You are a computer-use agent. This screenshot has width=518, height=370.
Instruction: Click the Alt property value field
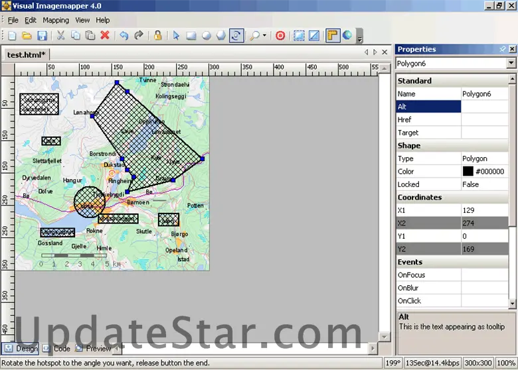[485, 107]
